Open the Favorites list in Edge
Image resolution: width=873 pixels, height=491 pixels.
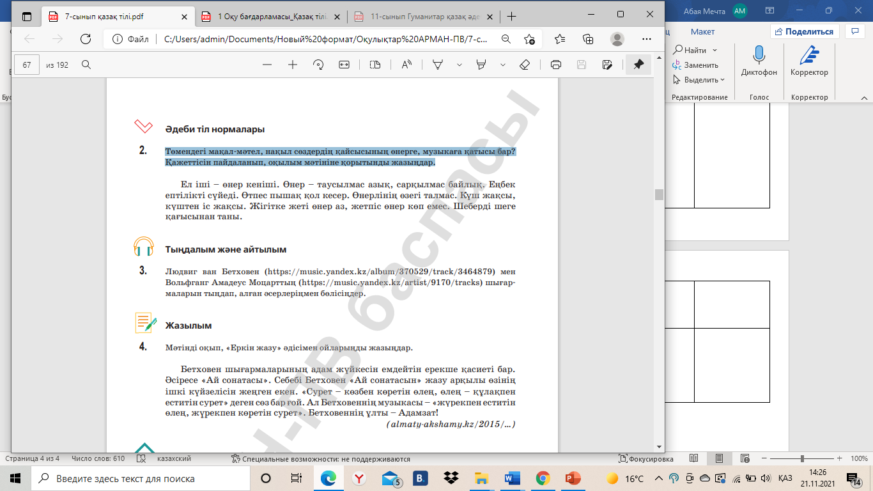[x=560, y=39]
